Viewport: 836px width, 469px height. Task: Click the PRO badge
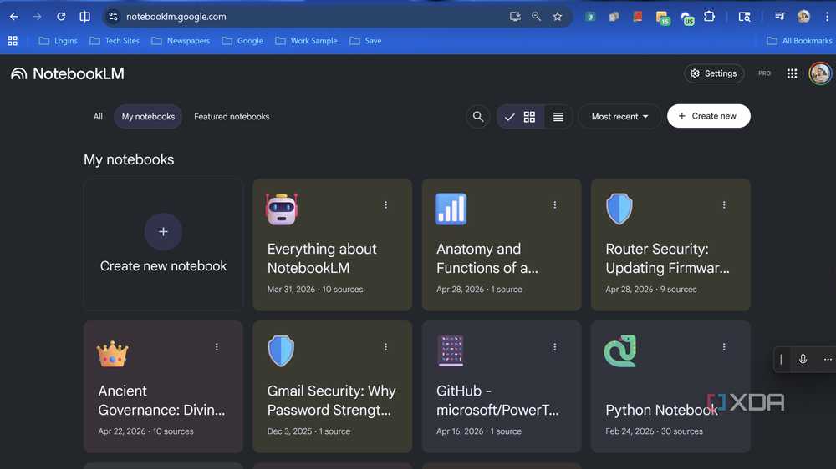[x=764, y=73]
